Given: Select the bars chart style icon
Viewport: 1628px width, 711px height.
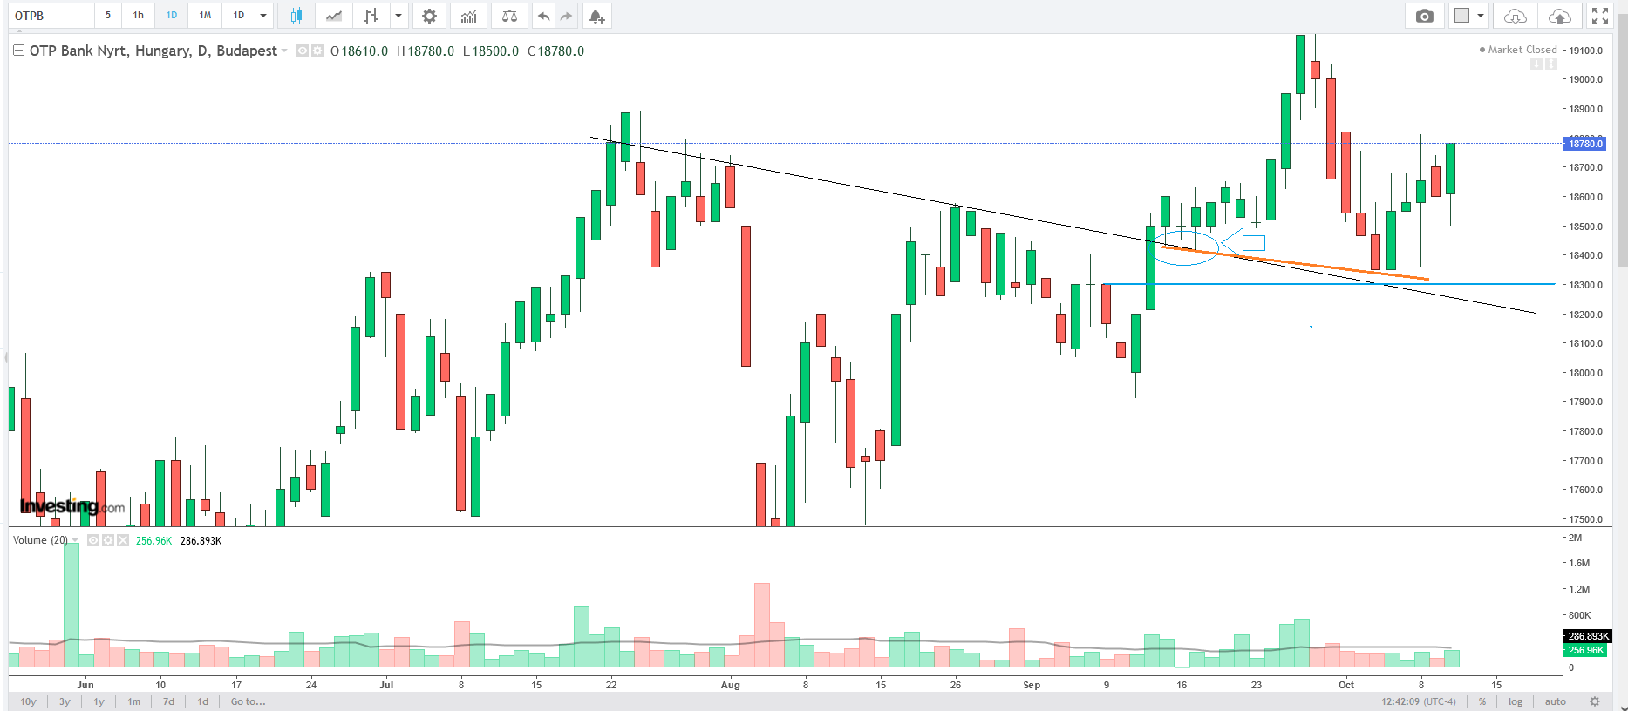Looking at the screenshot, I should (x=371, y=16).
